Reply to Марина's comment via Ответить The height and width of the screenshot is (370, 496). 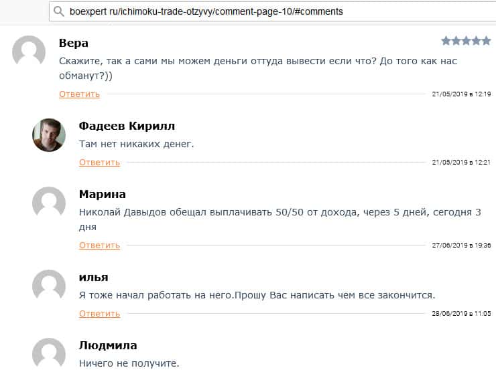pyautogui.click(x=99, y=246)
